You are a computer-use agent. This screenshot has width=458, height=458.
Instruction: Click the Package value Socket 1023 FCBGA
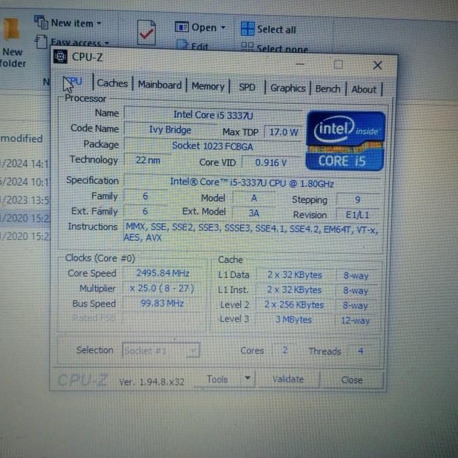click(213, 146)
